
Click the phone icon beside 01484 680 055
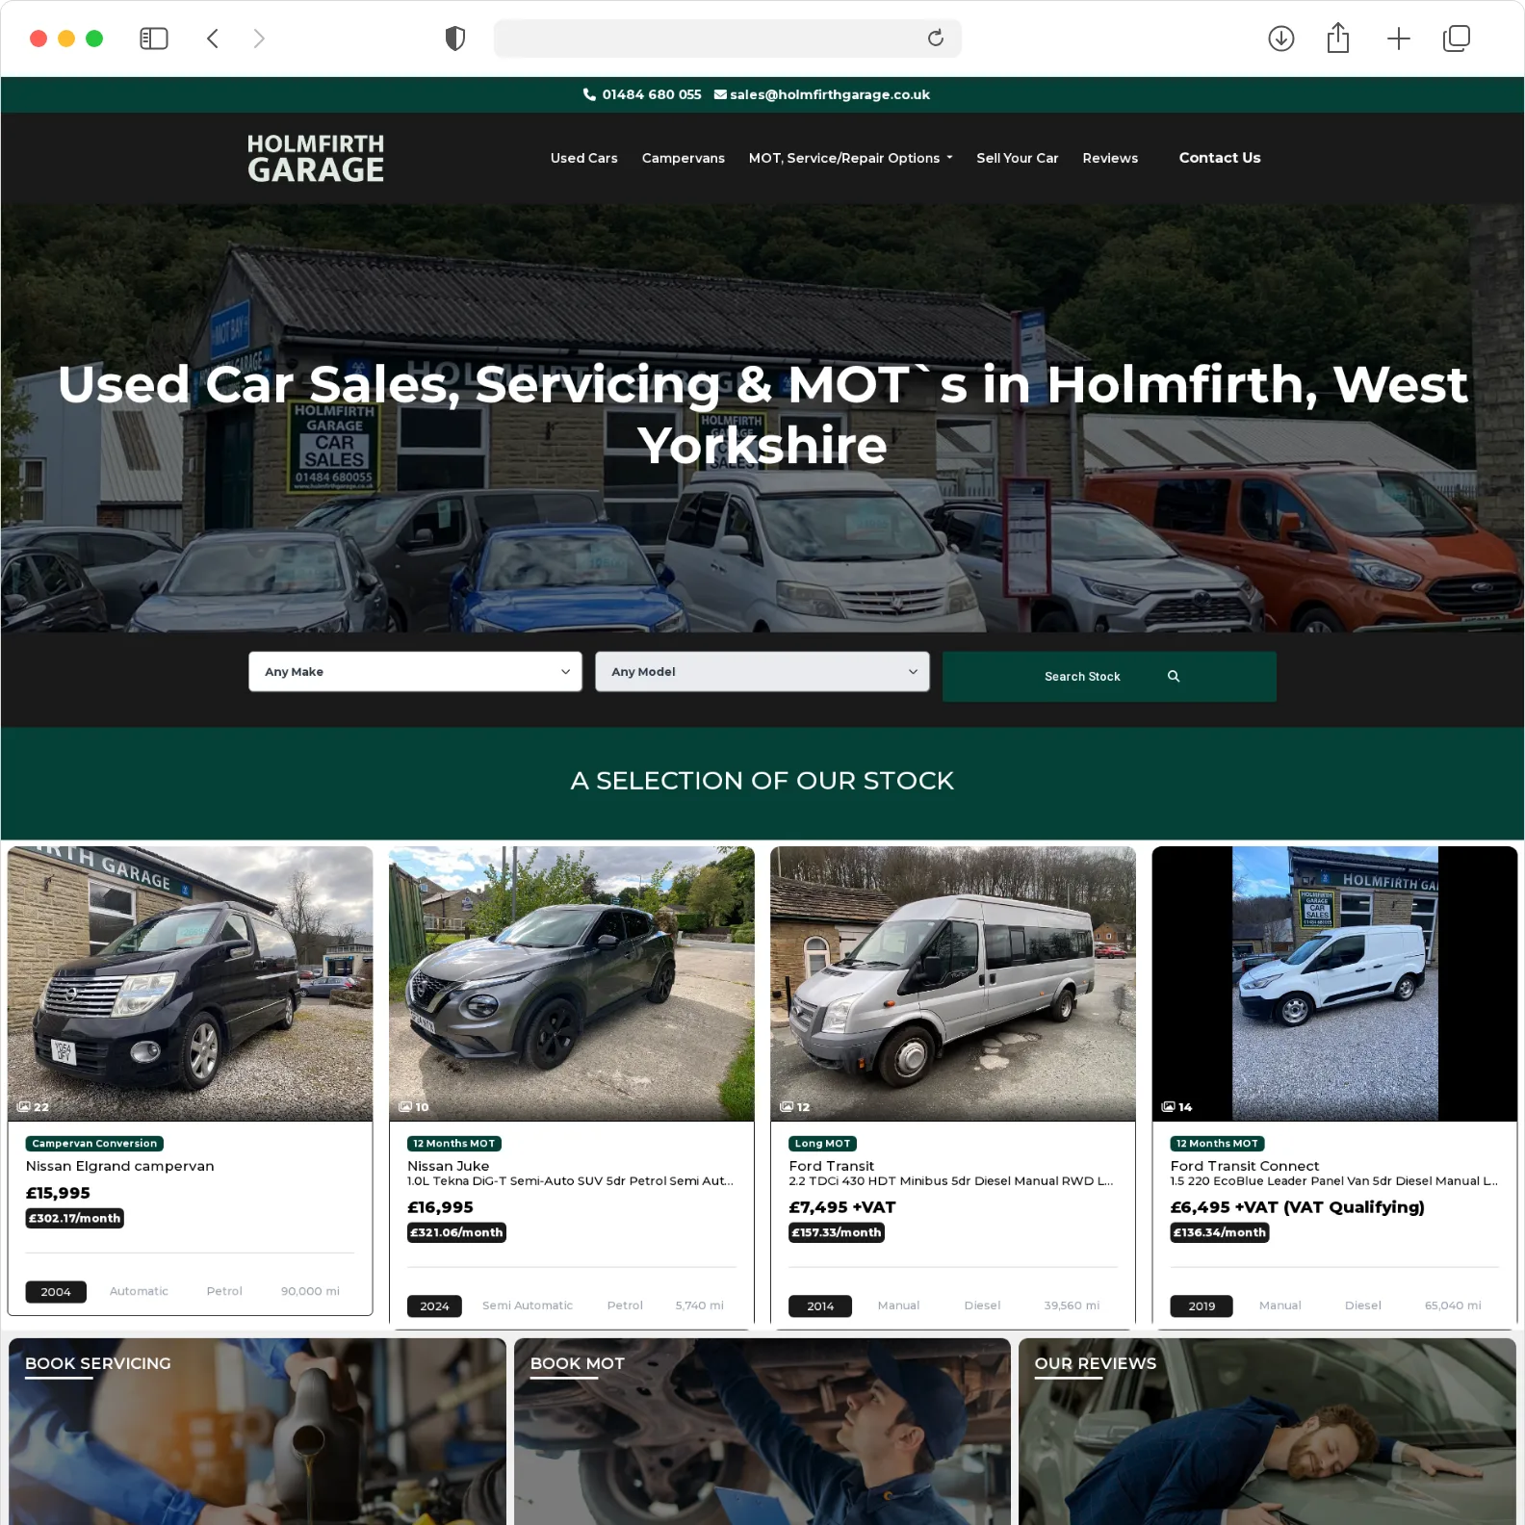point(589,94)
